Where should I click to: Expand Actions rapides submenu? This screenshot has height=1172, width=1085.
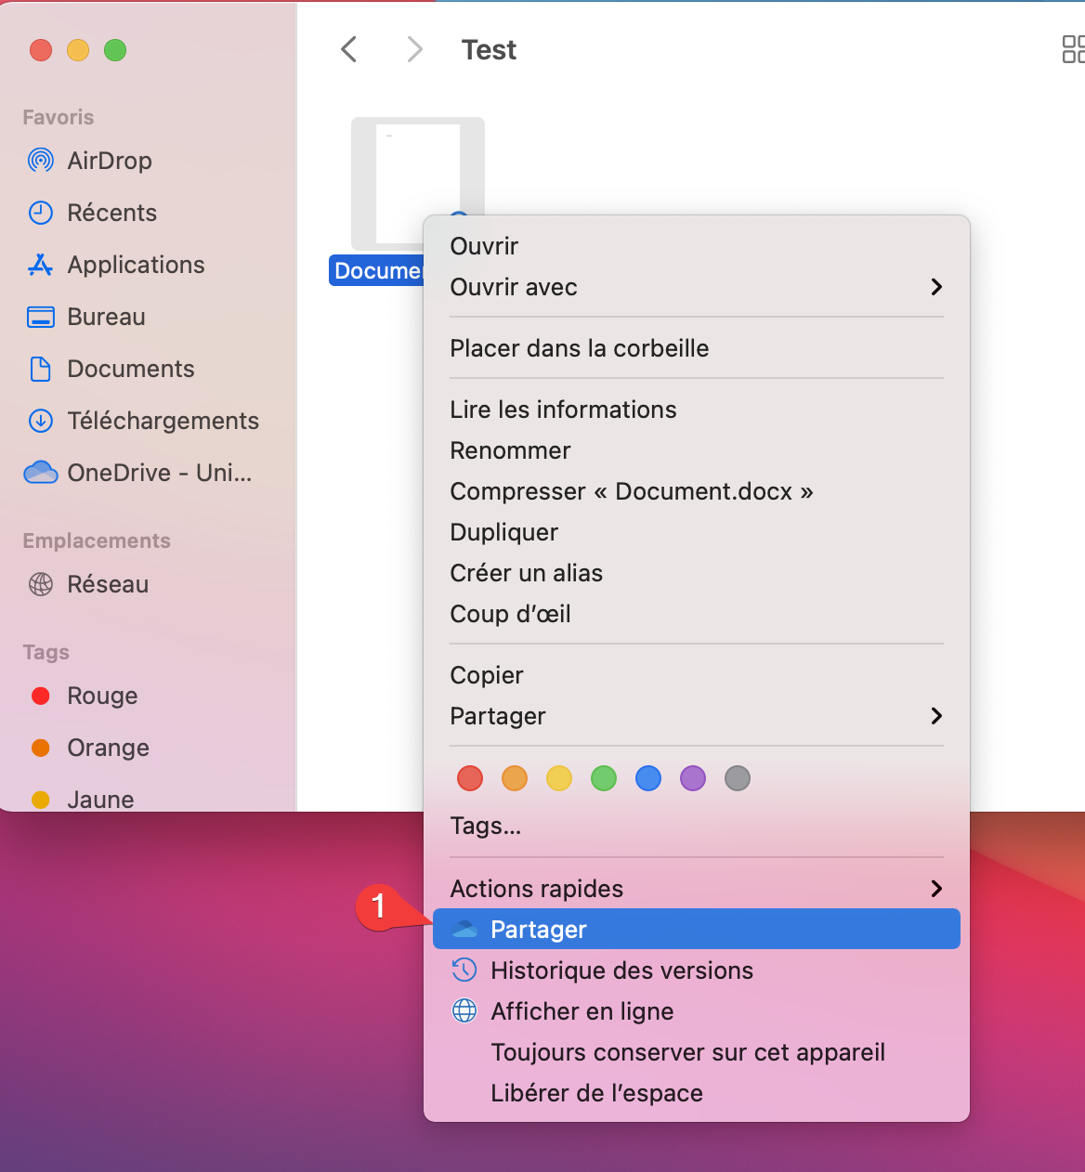coord(936,889)
